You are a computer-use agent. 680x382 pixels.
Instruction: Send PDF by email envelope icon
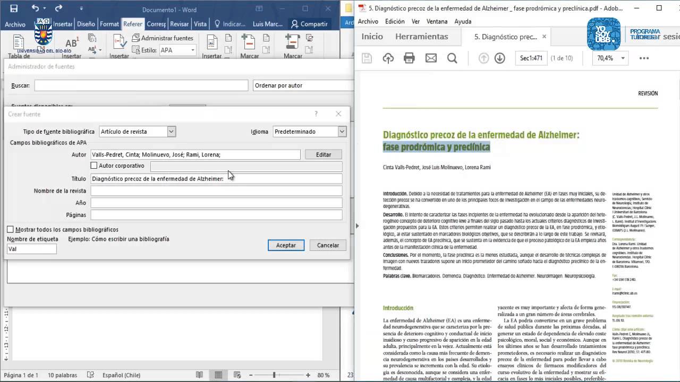[x=431, y=58]
